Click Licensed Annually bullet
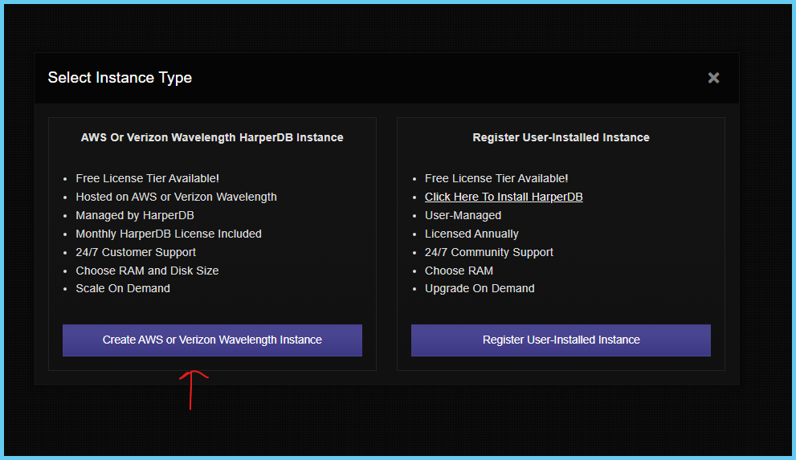This screenshot has width=796, height=460. (471, 234)
